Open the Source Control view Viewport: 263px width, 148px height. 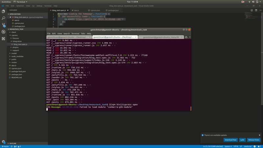click(x=3, y=25)
